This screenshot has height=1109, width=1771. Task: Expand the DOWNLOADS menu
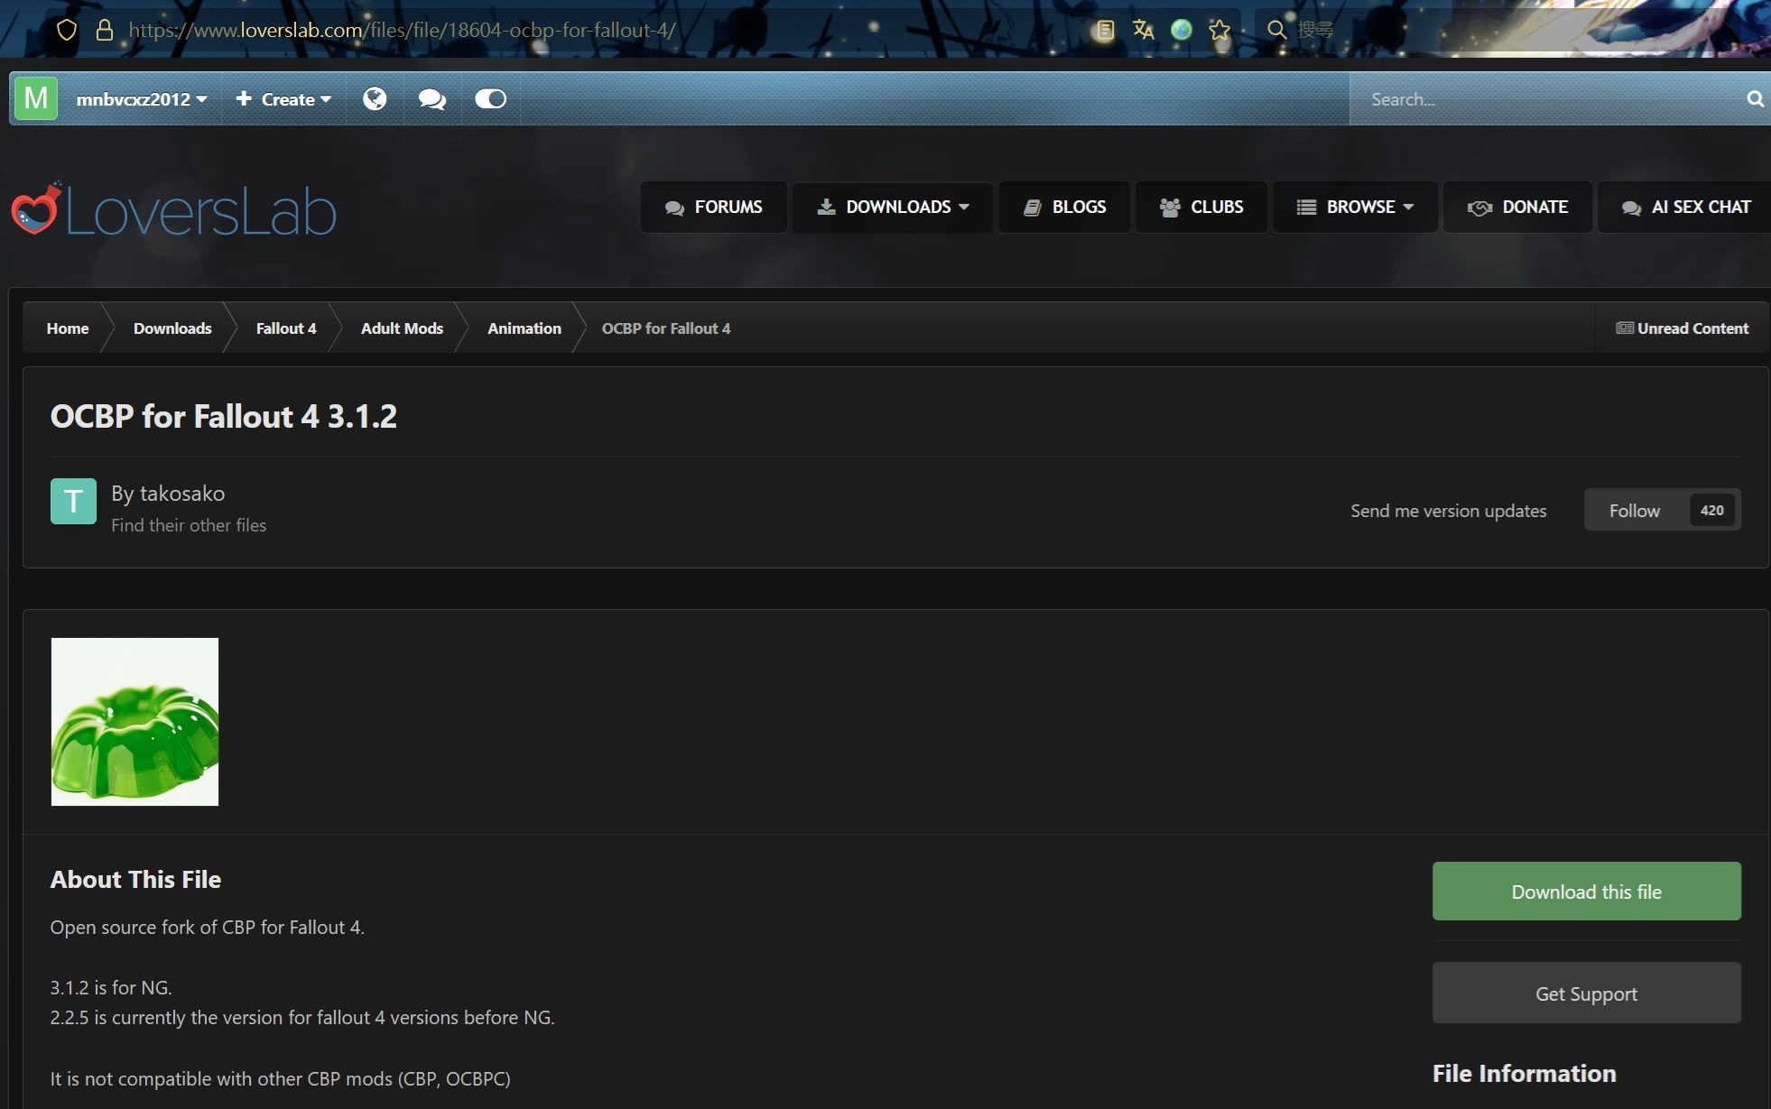click(x=893, y=207)
